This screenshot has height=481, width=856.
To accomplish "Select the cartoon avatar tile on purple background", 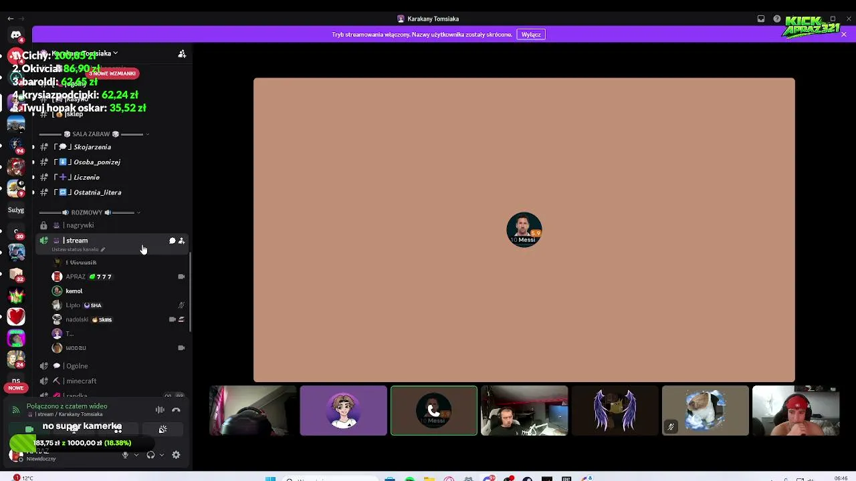I will coord(343,411).
